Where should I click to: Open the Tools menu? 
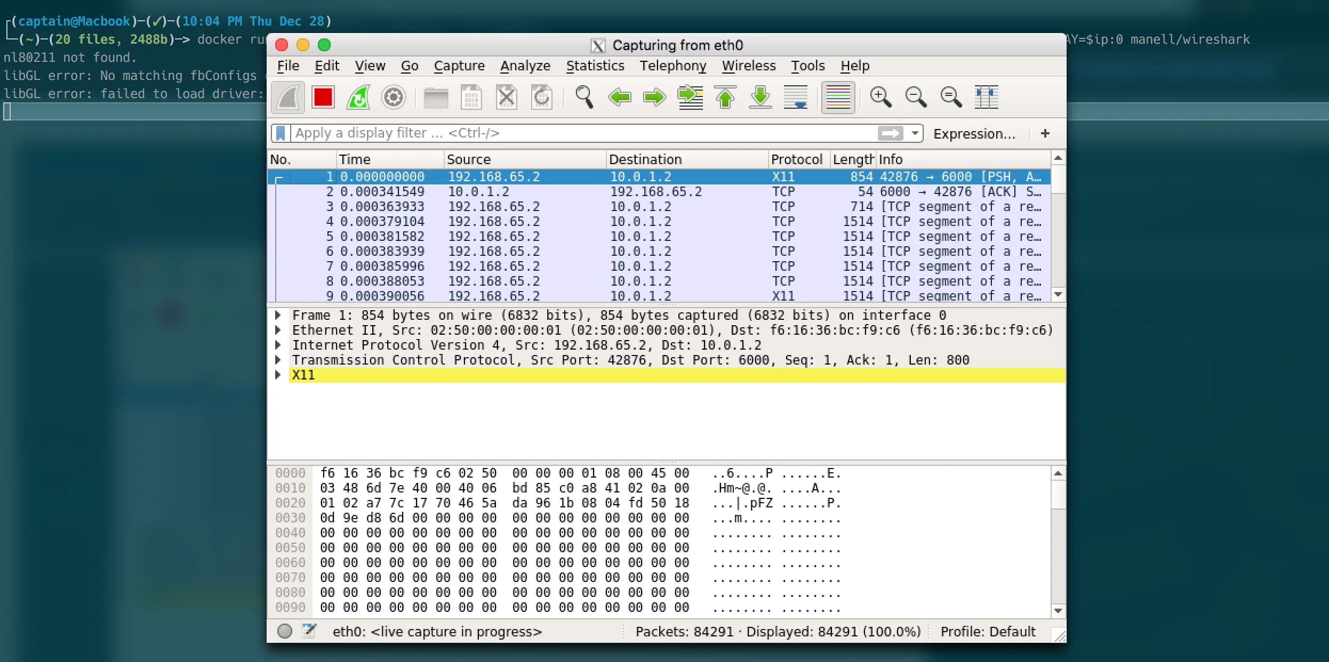pos(808,66)
